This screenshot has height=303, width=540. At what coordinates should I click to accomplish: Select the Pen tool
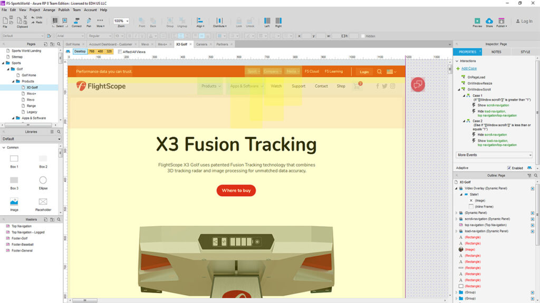coord(89,21)
